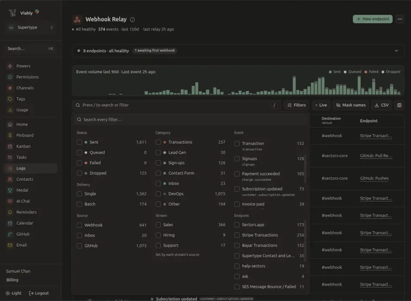
Task: Open the Logs page in sidebar
Action: [31, 169]
